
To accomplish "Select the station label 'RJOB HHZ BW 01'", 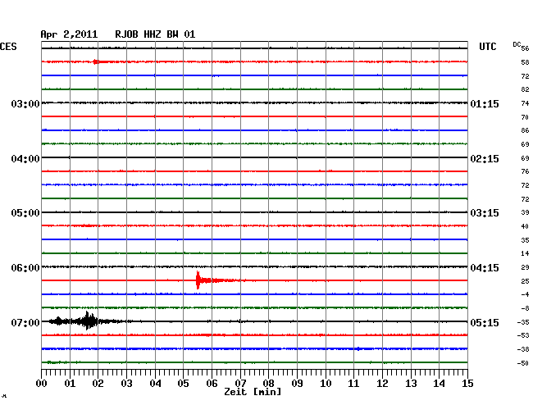I will point(155,34).
